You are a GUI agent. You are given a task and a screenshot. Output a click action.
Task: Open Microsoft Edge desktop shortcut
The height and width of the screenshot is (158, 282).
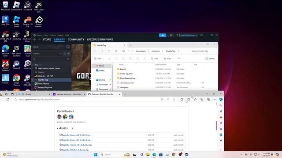(x=5, y=51)
